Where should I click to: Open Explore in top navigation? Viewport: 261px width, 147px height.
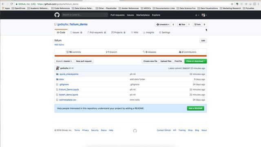click(156, 15)
